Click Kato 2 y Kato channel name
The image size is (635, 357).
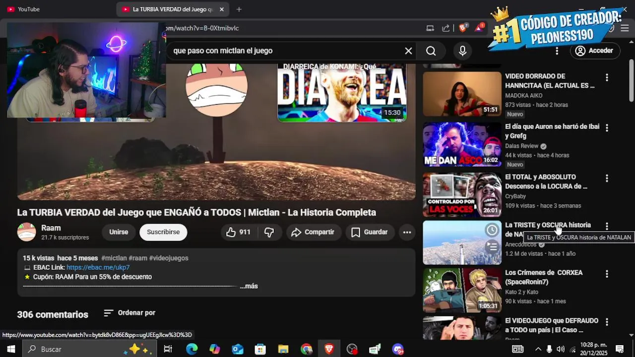click(x=521, y=292)
